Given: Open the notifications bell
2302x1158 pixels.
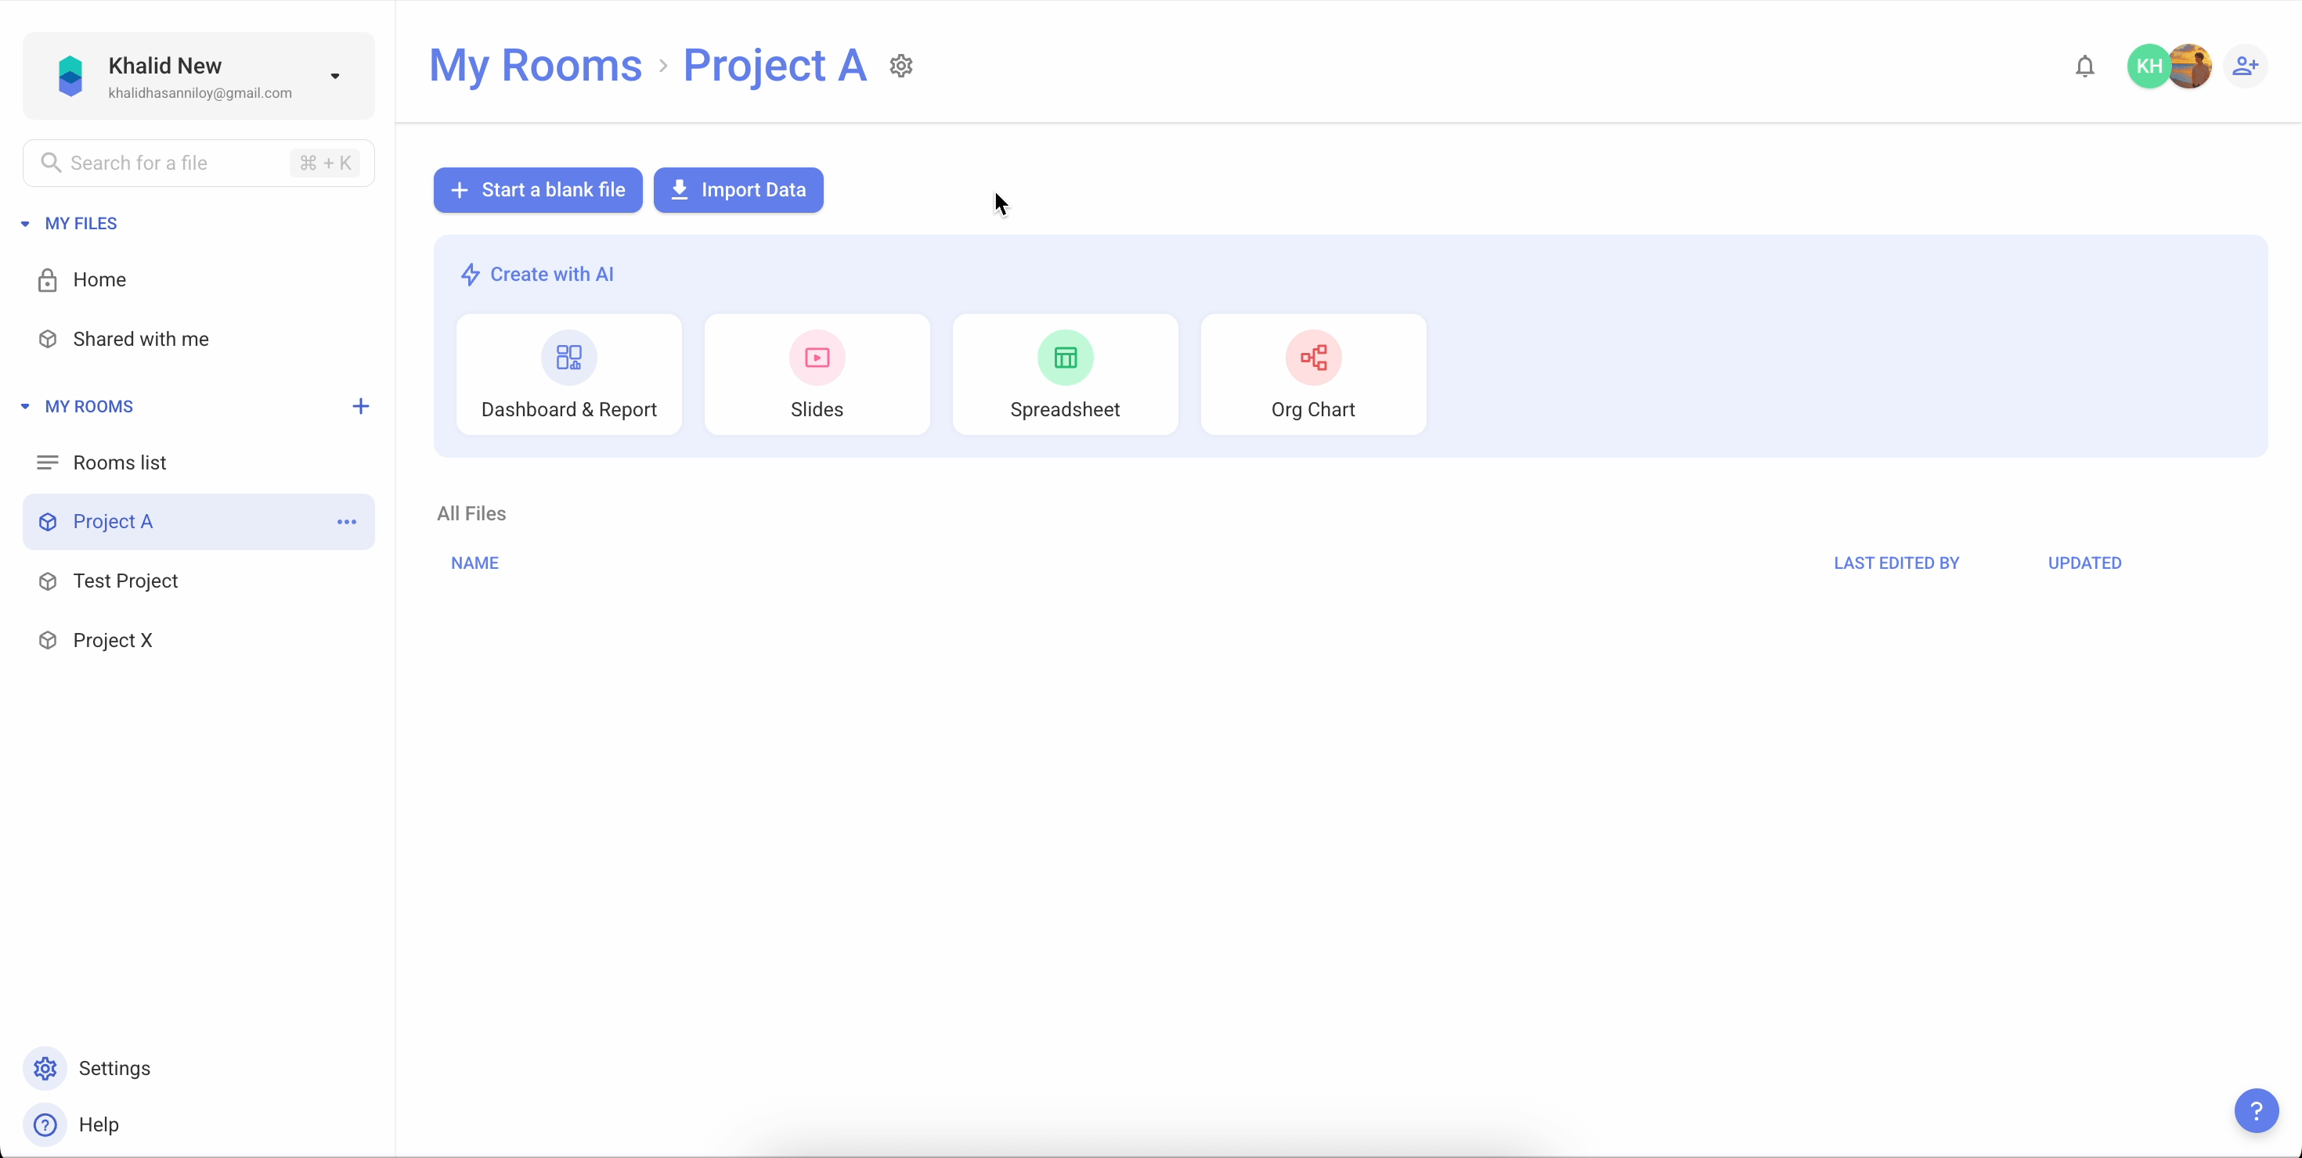Looking at the screenshot, I should (2085, 66).
